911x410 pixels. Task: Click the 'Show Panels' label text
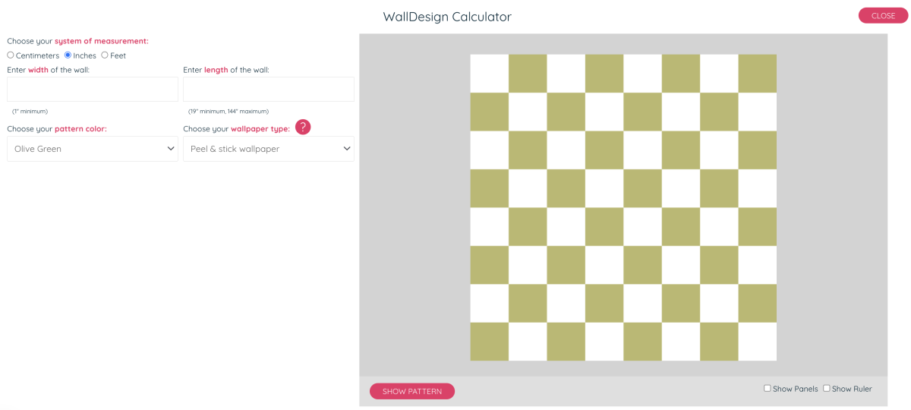(795, 389)
